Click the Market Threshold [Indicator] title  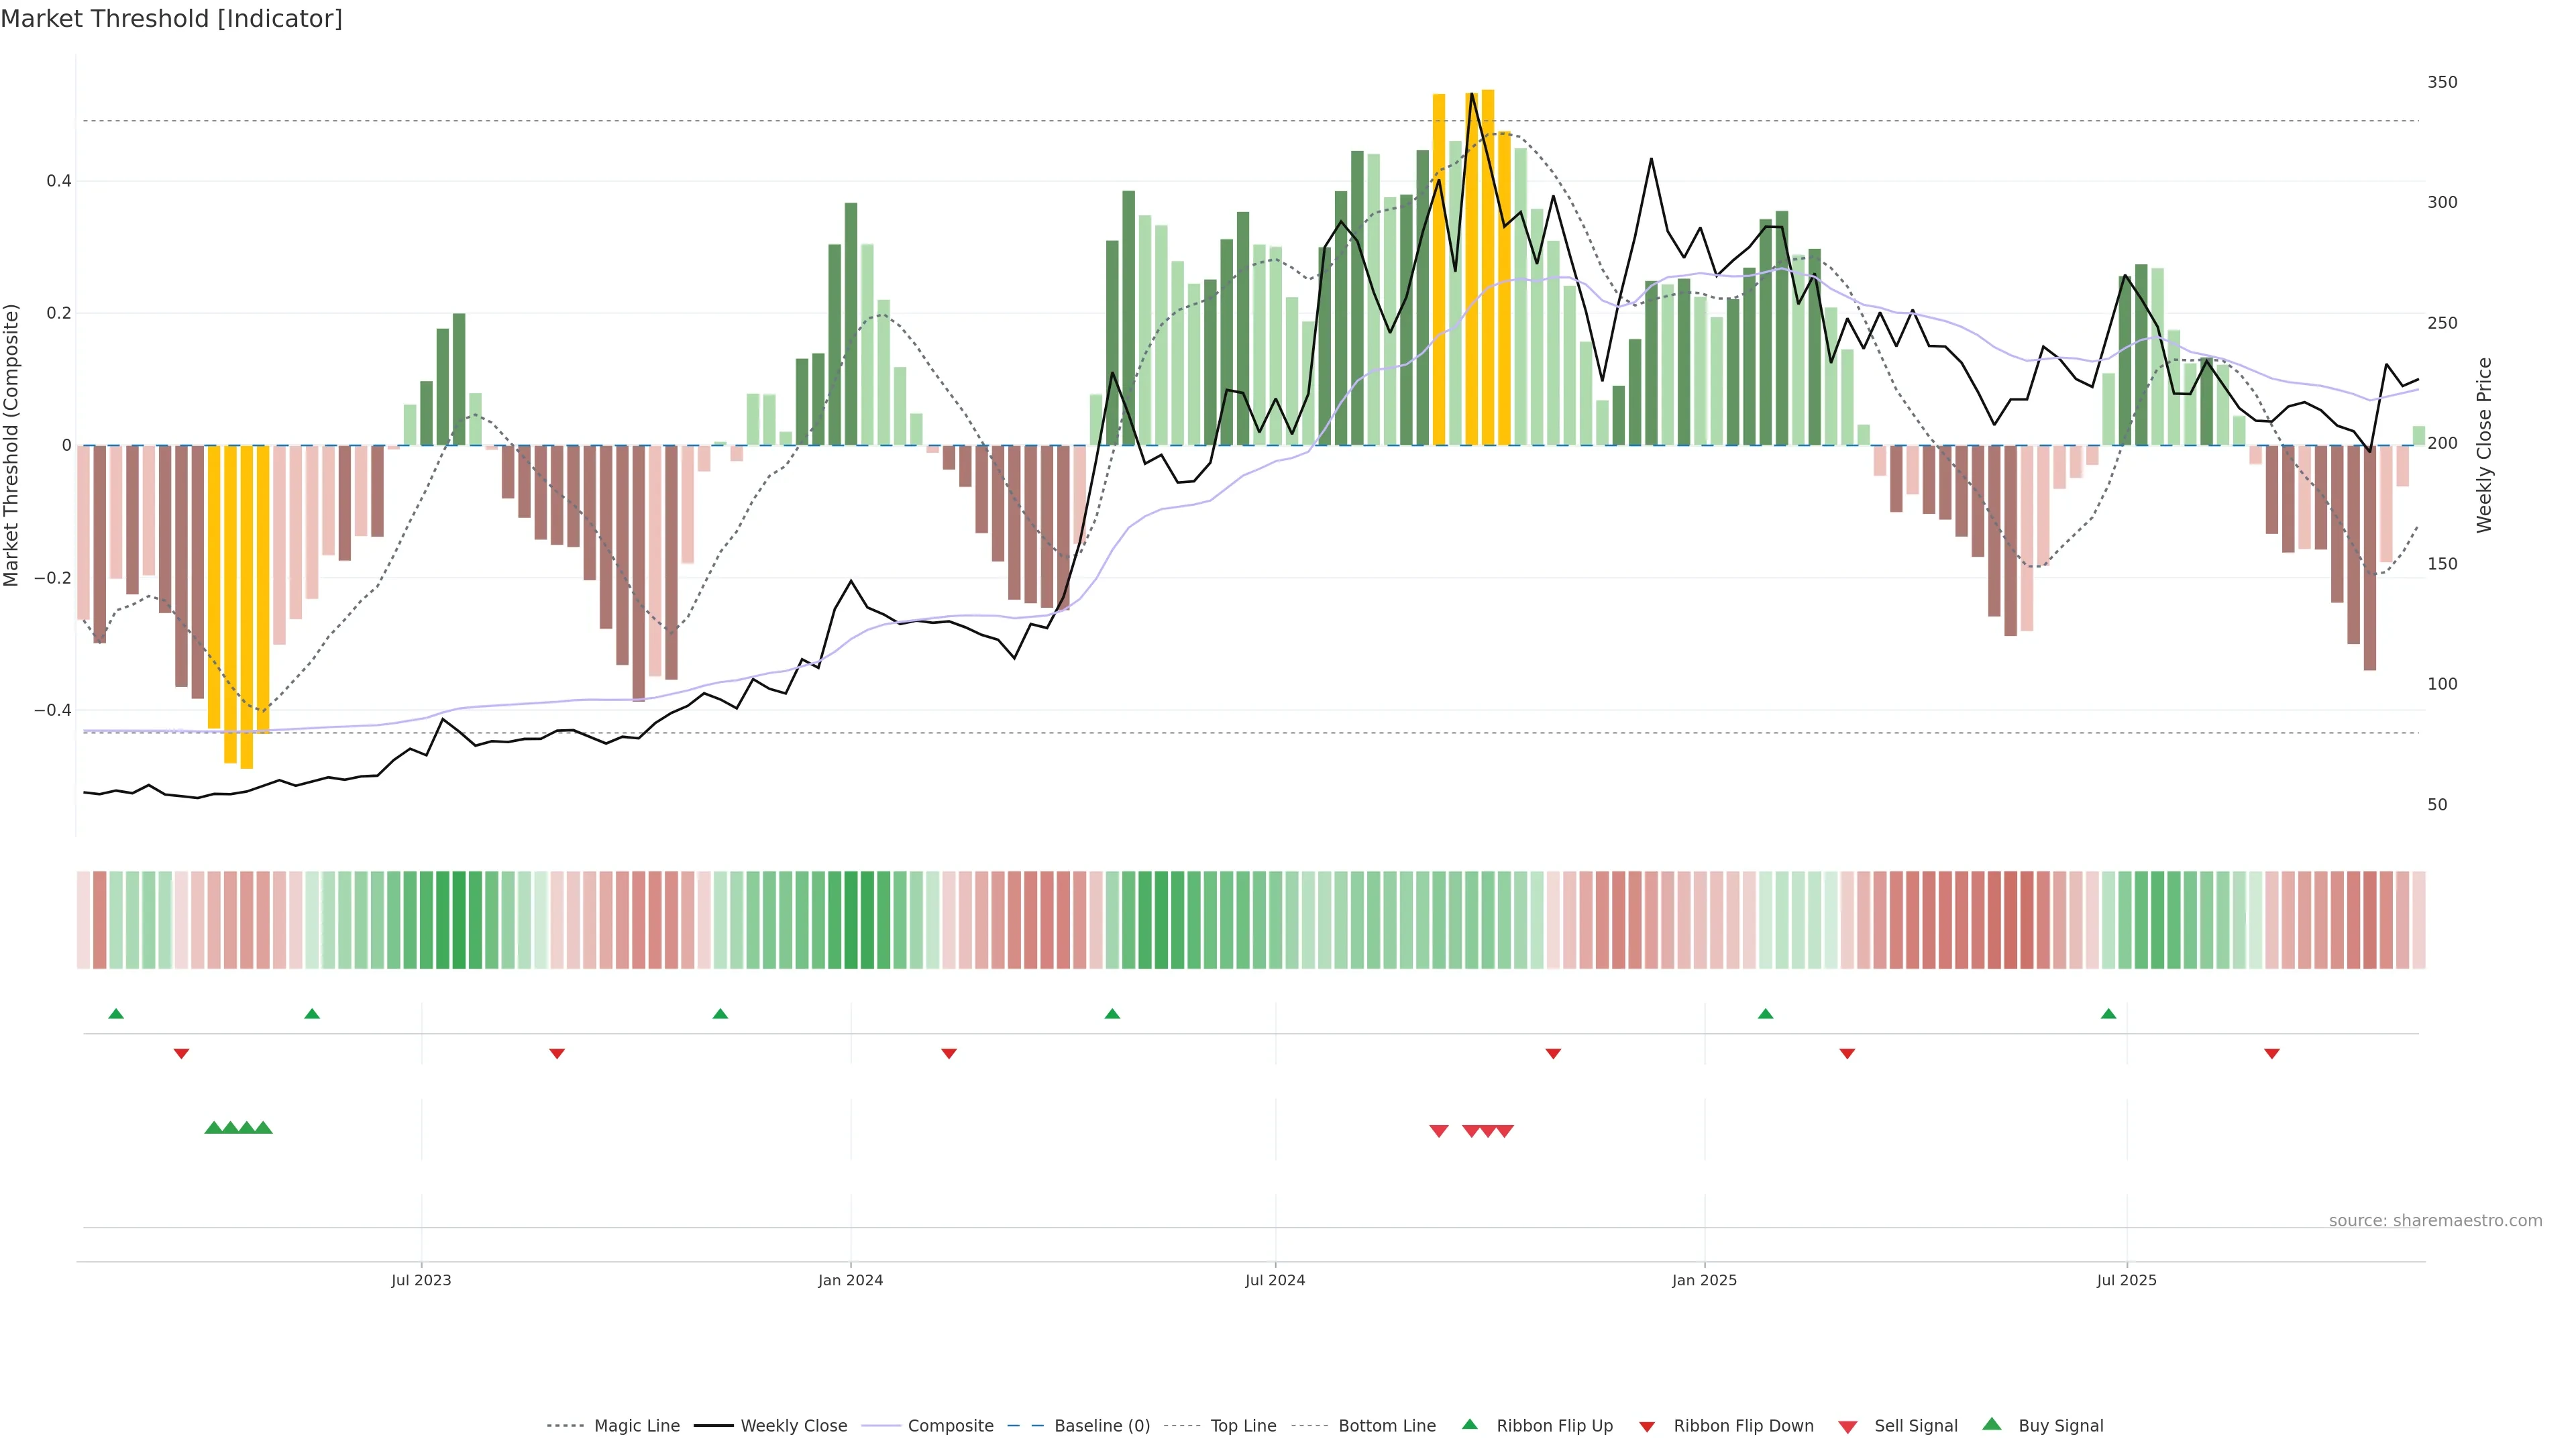tap(171, 19)
